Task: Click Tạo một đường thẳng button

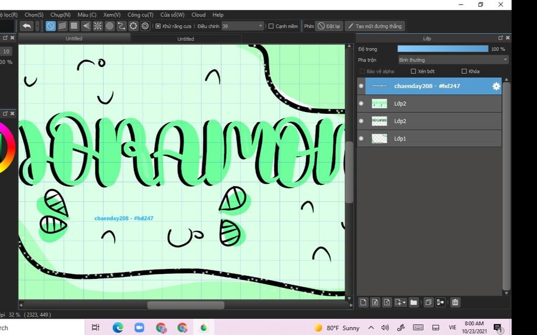Action: 374,26
